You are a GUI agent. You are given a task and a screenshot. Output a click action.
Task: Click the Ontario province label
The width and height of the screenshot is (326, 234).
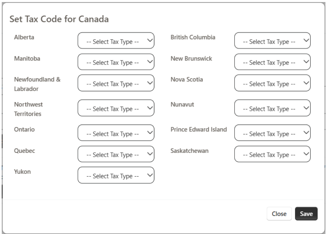[x=24, y=130]
